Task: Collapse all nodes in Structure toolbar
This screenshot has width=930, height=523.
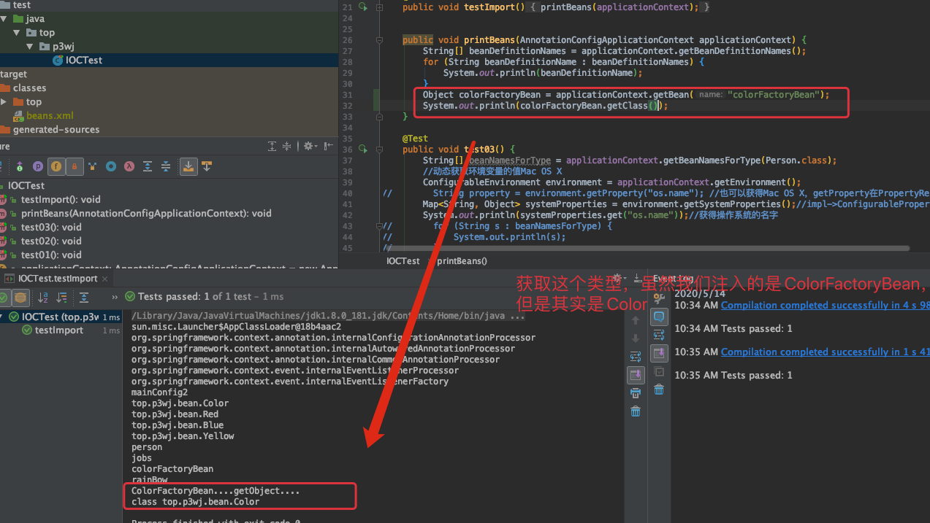Action: point(166,167)
